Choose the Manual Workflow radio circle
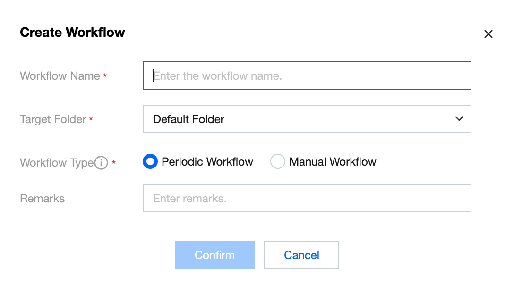Screen dimensions: 514x284 (278, 162)
